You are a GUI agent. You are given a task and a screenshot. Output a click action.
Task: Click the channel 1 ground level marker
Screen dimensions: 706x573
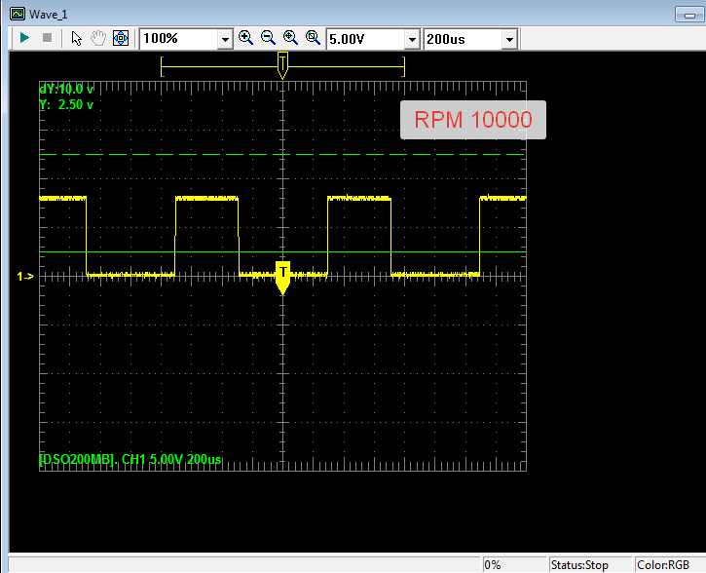25,276
